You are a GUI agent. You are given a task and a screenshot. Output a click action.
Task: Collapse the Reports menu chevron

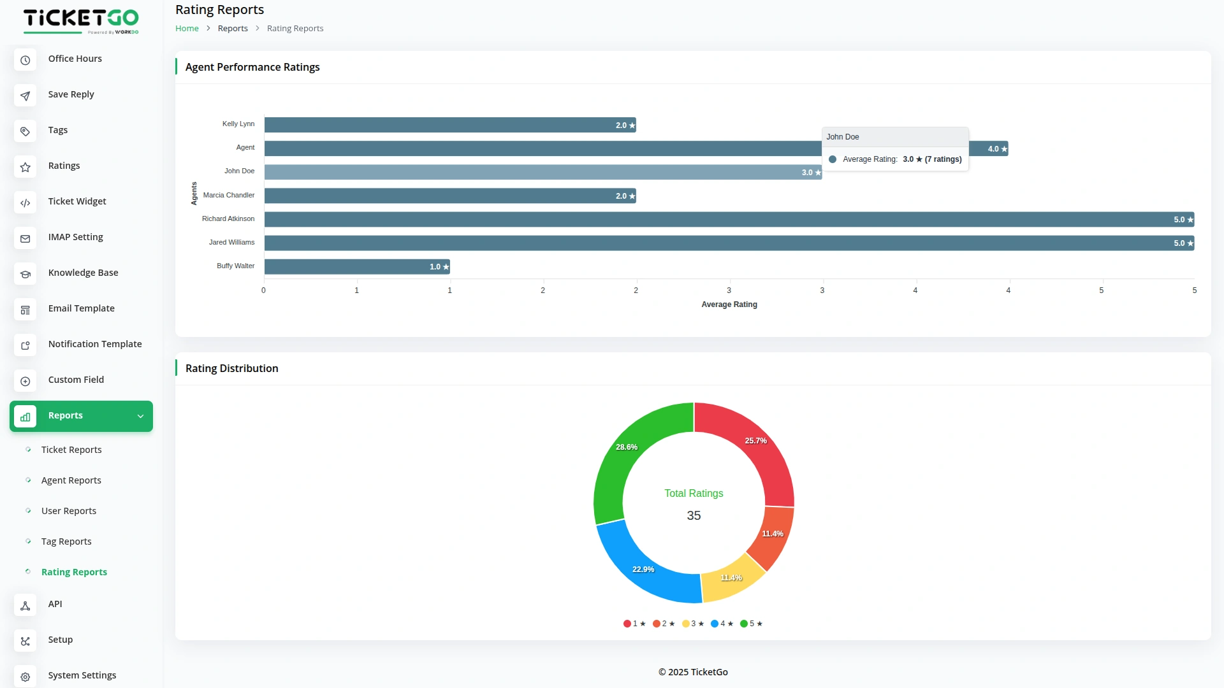(x=140, y=416)
